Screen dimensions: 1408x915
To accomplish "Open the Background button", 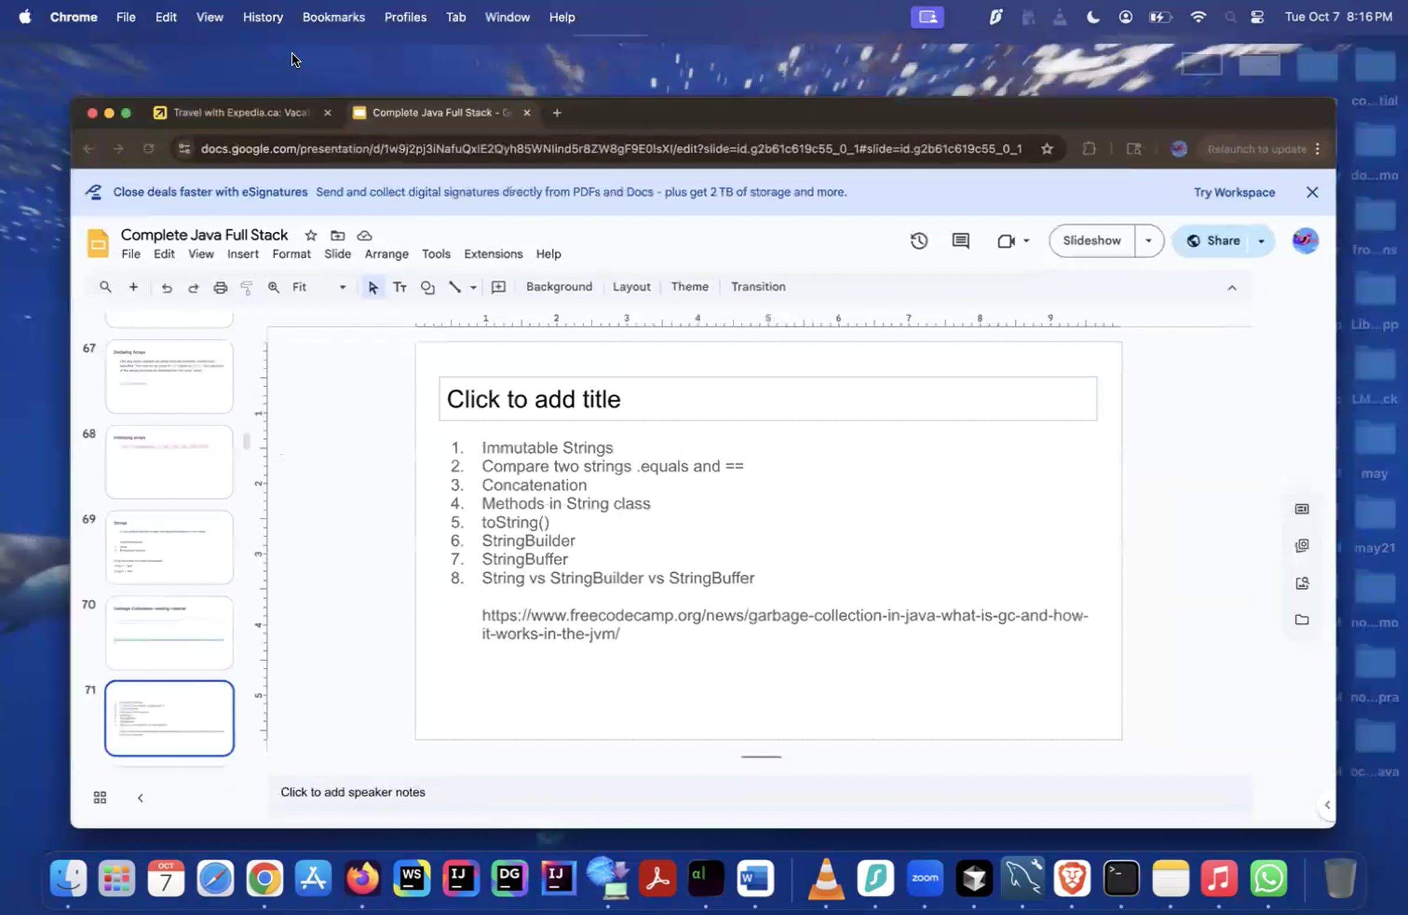I will [559, 287].
